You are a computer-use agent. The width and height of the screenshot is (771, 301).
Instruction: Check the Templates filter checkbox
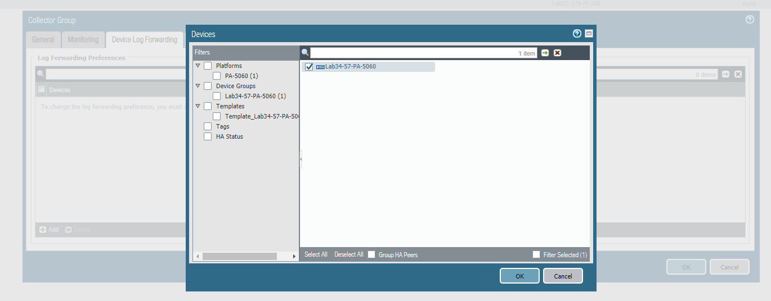click(x=208, y=106)
